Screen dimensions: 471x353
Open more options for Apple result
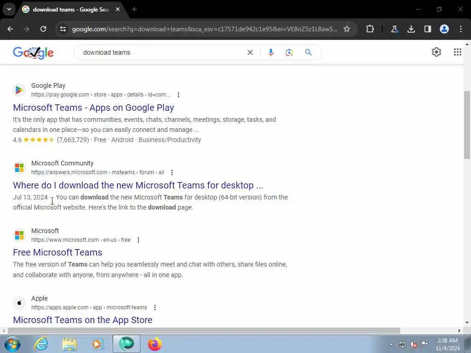(155, 307)
